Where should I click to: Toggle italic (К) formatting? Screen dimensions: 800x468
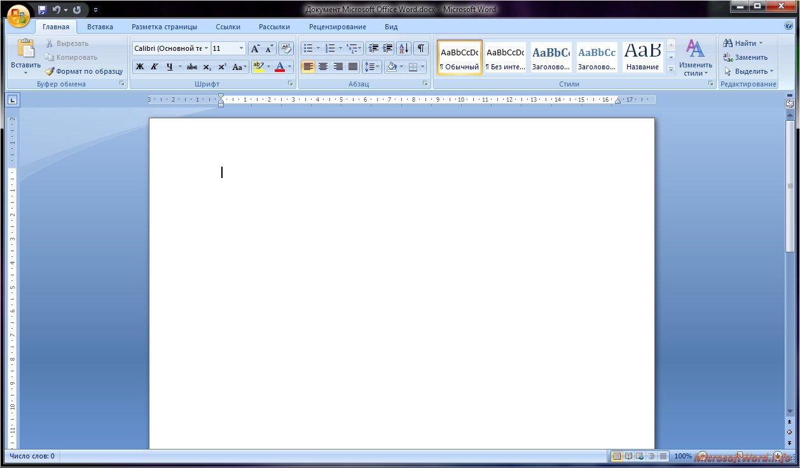154,67
